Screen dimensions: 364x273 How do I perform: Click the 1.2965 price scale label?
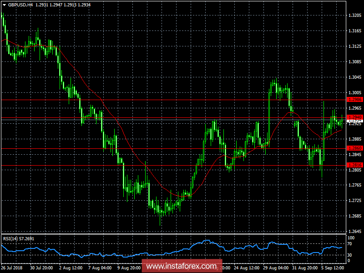click(x=355, y=108)
